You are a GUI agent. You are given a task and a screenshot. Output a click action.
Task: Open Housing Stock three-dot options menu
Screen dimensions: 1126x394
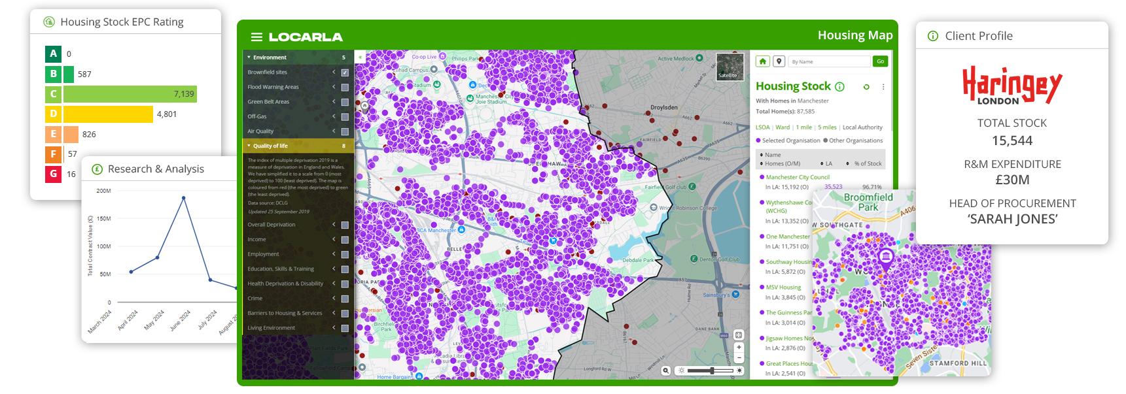point(883,87)
